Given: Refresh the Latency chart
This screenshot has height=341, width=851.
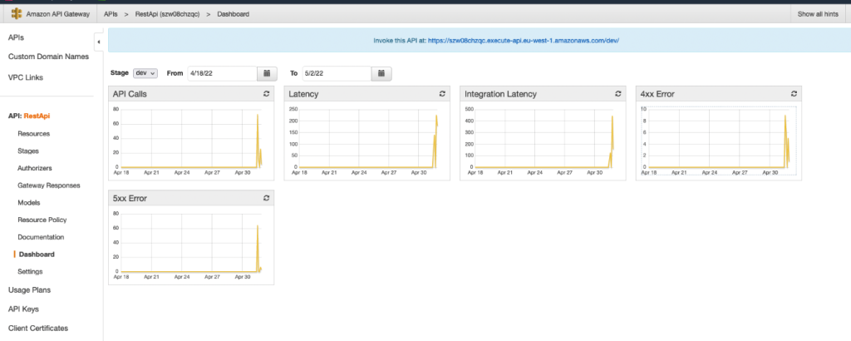Looking at the screenshot, I should click(x=442, y=94).
